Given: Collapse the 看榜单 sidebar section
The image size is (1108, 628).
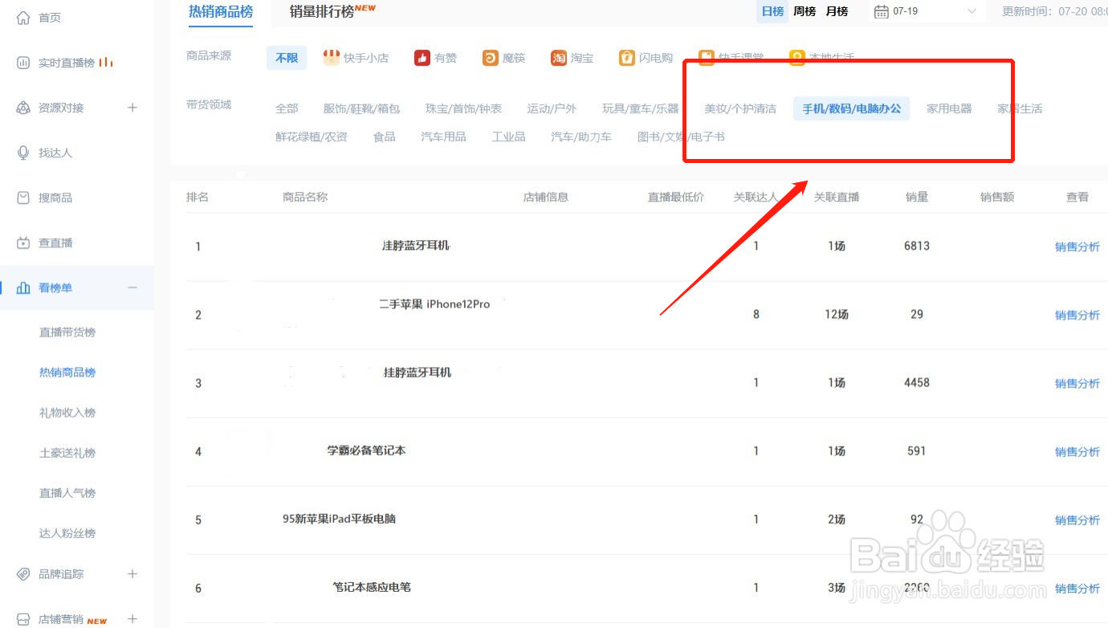Looking at the screenshot, I should 132,287.
